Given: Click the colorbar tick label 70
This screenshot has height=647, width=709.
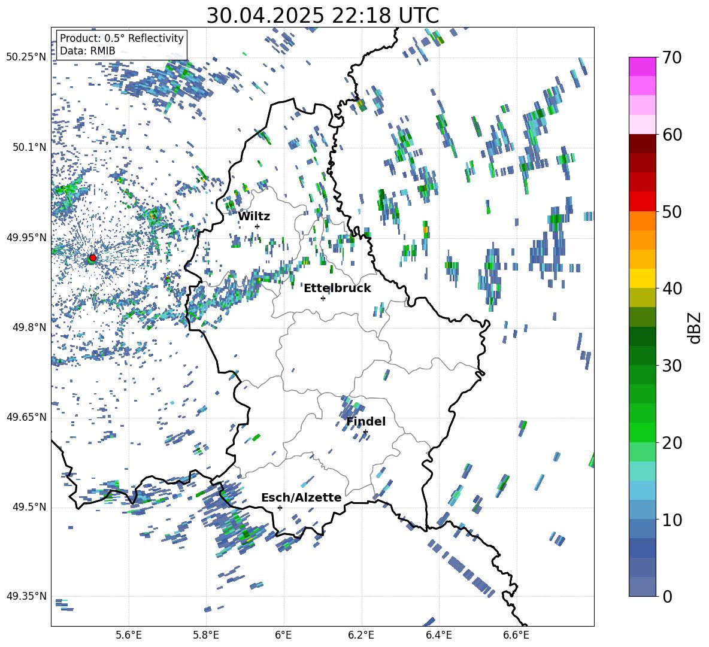Looking at the screenshot, I should pyautogui.click(x=671, y=57).
